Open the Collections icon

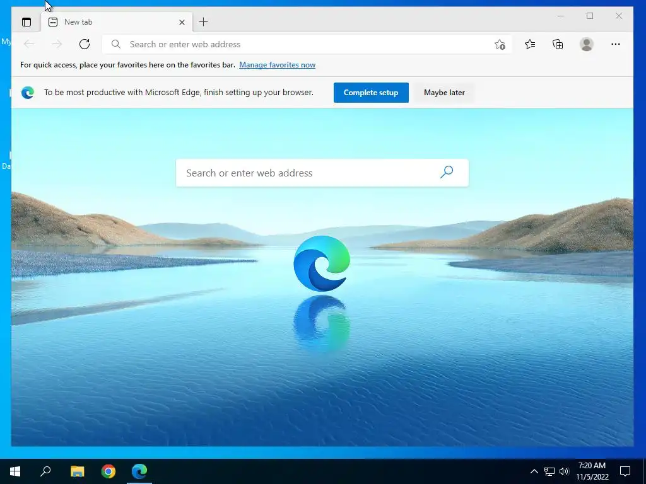558,44
